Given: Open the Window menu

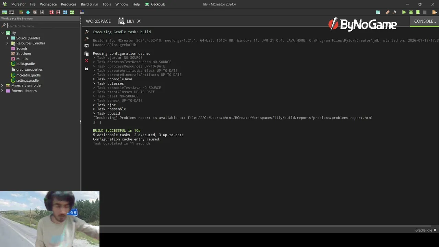Looking at the screenshot, I should (x=122, y=4).
